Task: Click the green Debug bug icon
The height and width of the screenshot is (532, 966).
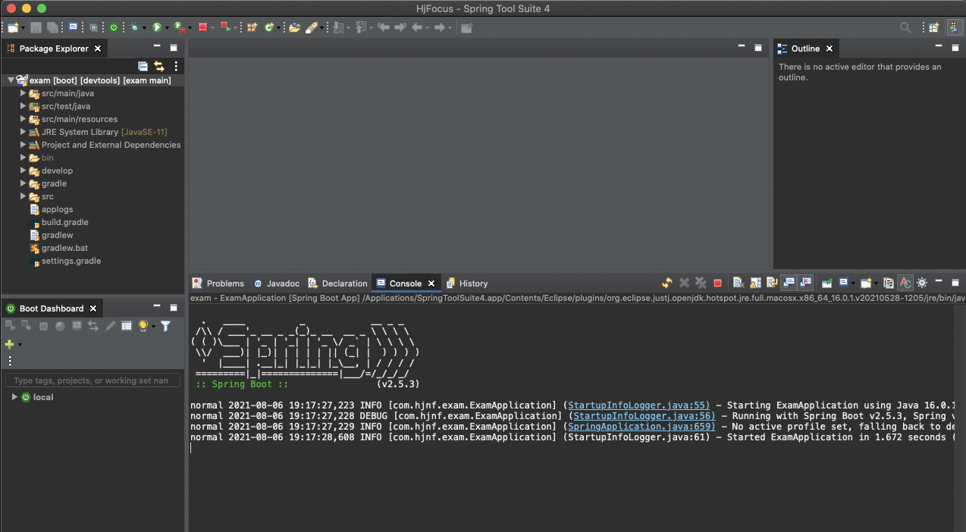Action: [134, 27]
